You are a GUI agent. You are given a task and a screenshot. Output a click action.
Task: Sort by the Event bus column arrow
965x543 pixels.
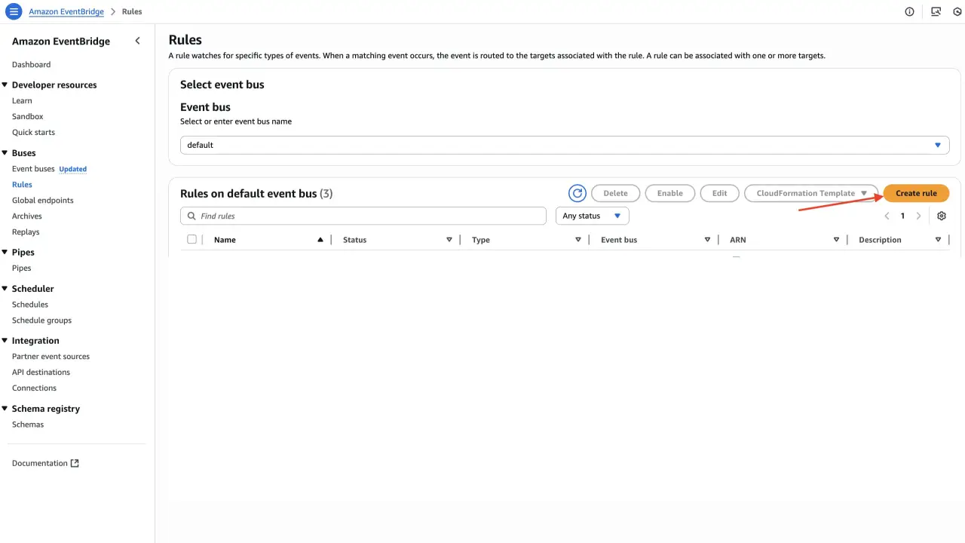click(707, 240)
